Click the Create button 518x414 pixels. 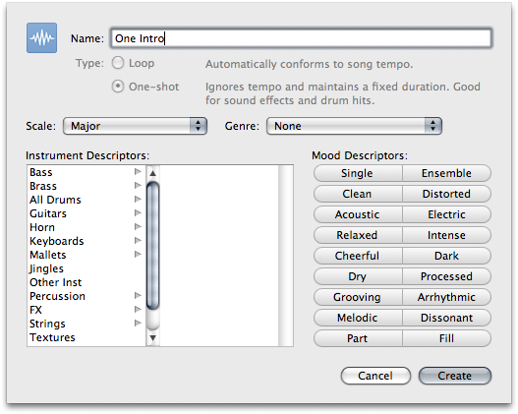point(455,376)
